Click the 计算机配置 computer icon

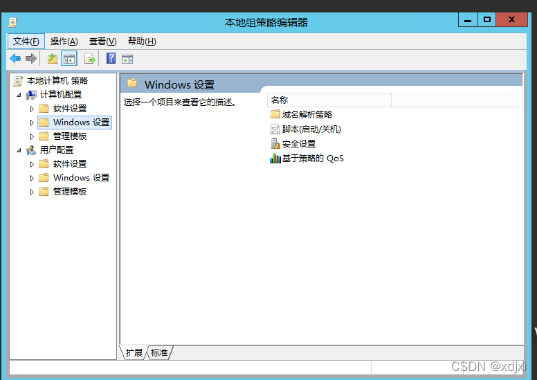tap(31, 95)
